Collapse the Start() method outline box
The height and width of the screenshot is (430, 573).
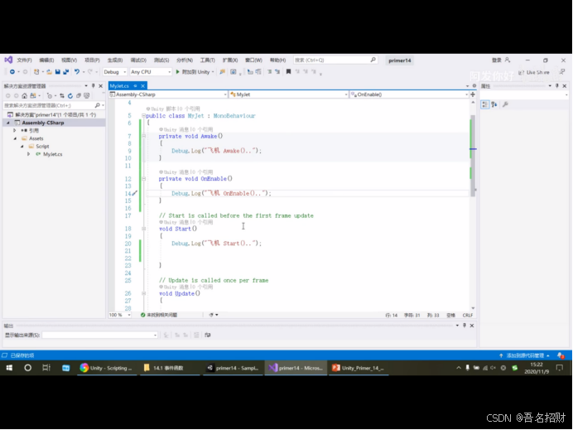143,229
